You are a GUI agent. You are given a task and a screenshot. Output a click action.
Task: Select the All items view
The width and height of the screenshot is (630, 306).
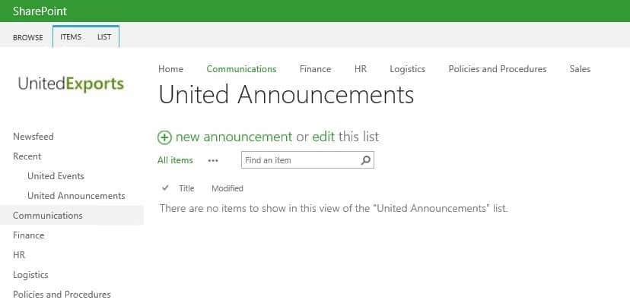[x=175, y=160]
